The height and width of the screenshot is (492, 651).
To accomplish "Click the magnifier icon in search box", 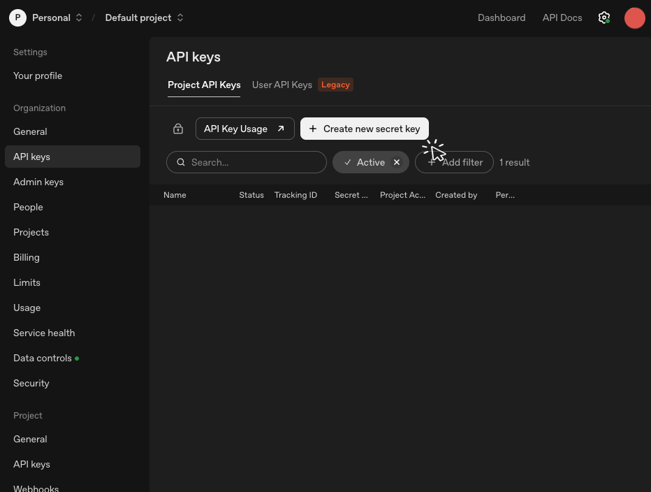I will click(181, 162).
